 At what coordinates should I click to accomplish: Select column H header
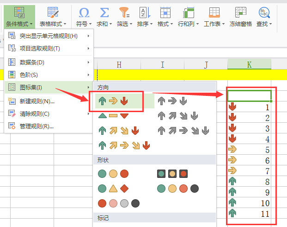click(119, 65)
